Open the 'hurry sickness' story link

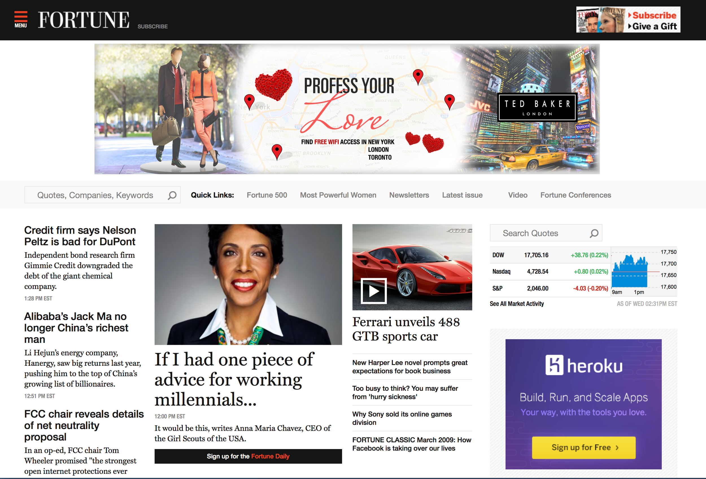tap(405, 392)
